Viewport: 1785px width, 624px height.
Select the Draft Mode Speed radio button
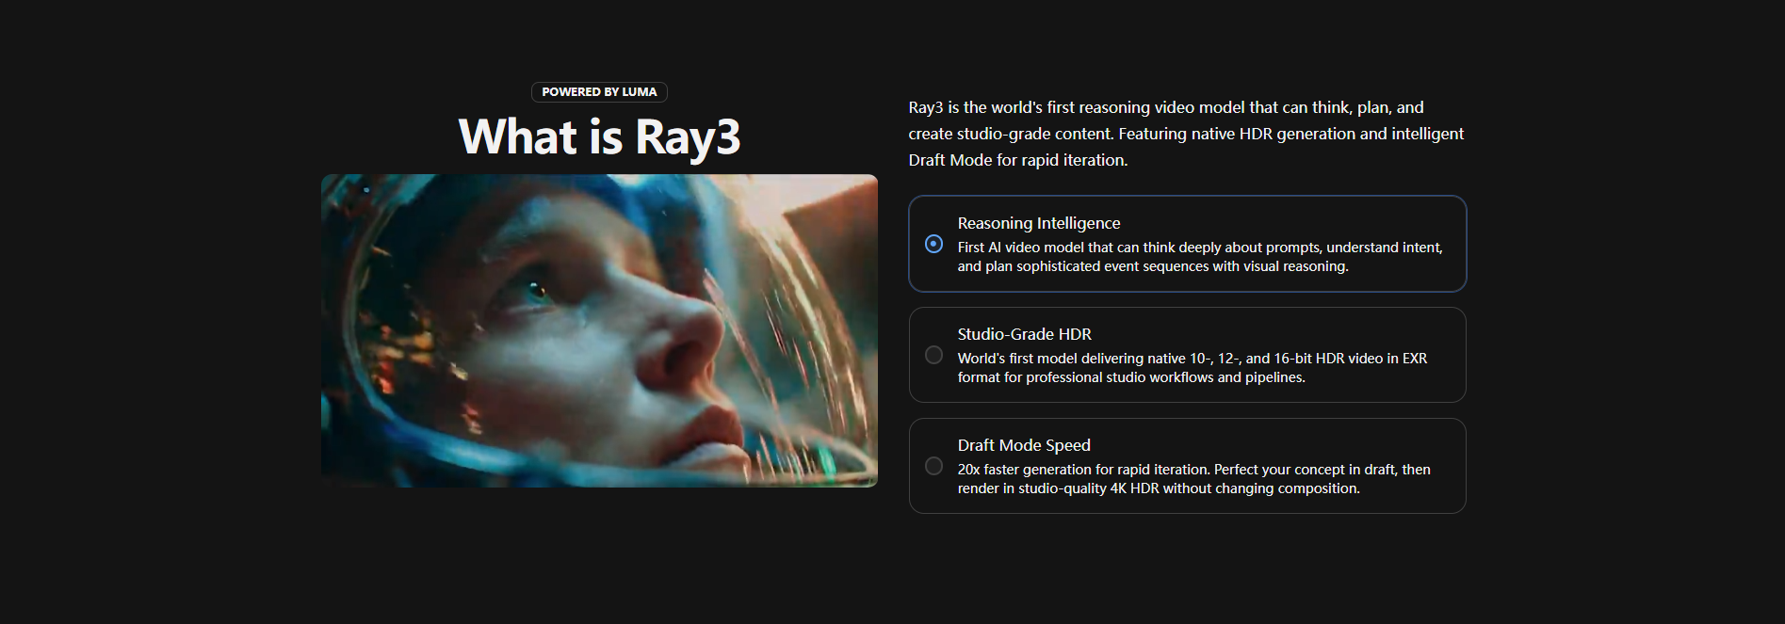click(x=933, y=466)
